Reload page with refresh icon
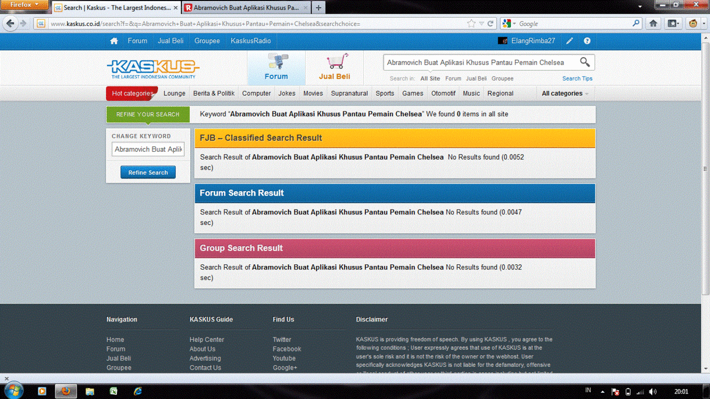Screen dimensions: 710x399 pos(490,24)
